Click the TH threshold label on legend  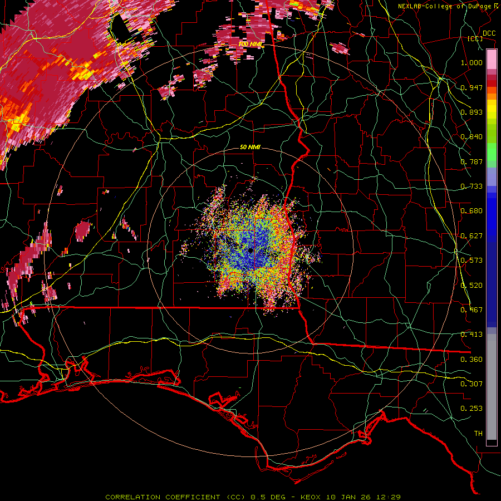tap(478, 434)
